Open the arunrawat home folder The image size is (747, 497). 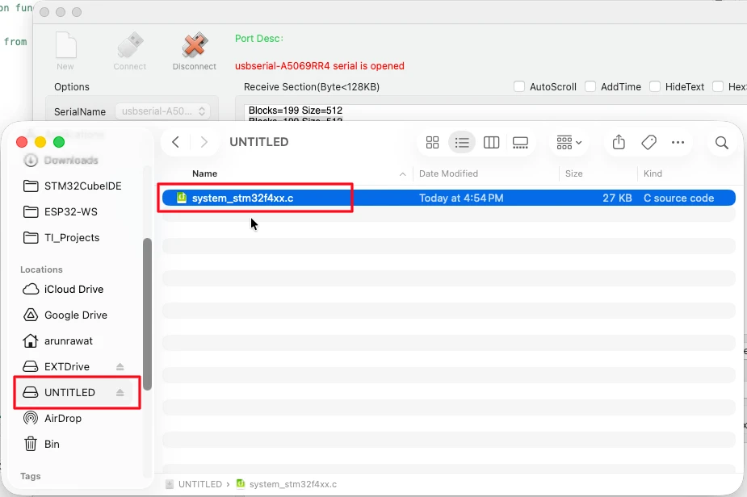pos(68,340)
